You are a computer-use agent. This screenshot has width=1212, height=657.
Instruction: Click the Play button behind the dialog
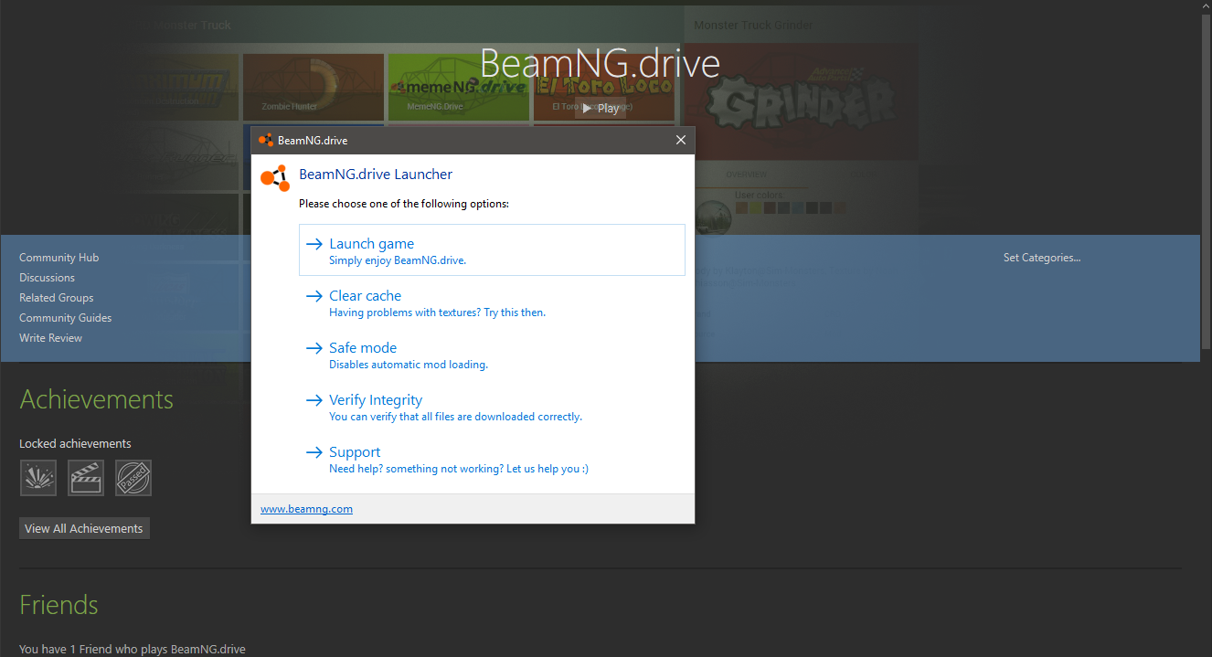601,108
